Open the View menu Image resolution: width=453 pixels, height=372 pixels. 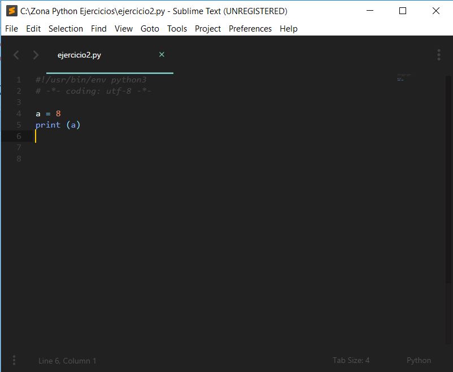click(x=124, y=28)
